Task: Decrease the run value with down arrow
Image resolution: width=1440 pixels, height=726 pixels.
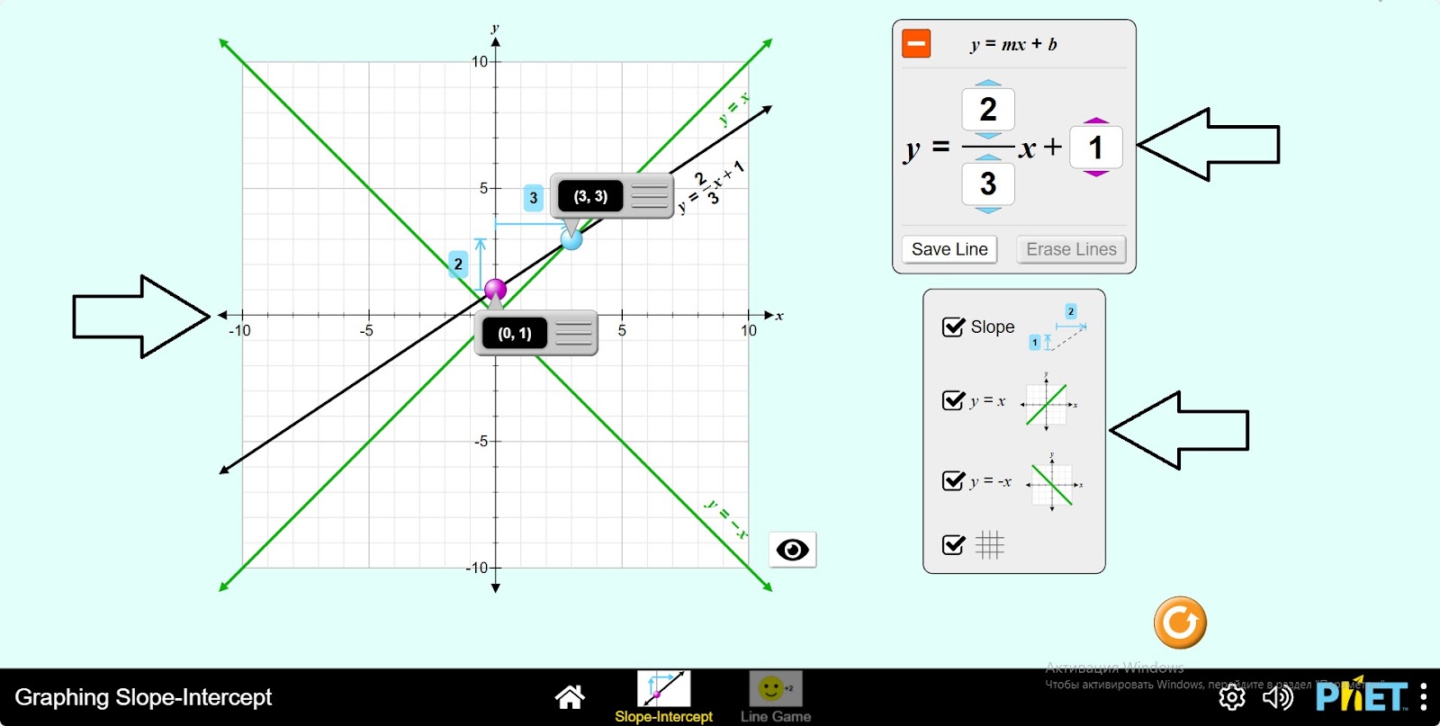Action: [x=988, y=211]
